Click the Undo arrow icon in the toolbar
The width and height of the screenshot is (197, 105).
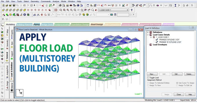[x=32, y=6]
